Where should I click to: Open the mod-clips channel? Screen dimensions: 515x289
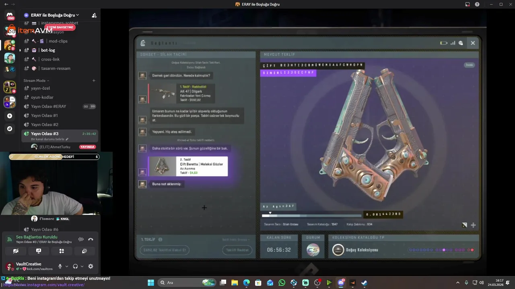coord(59,41)
